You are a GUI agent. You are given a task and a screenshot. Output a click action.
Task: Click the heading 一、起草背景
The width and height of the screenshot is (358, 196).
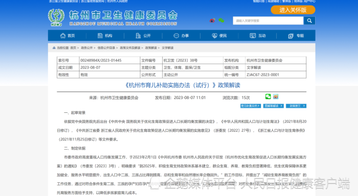(75, 113)
